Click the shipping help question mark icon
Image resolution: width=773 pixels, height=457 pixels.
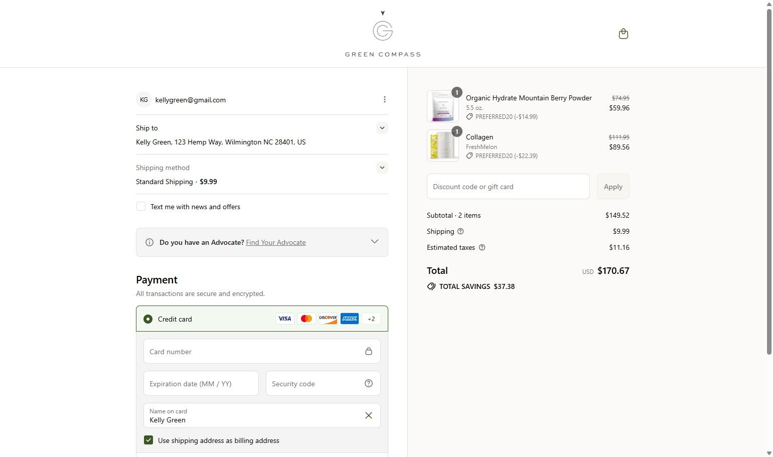460,231
